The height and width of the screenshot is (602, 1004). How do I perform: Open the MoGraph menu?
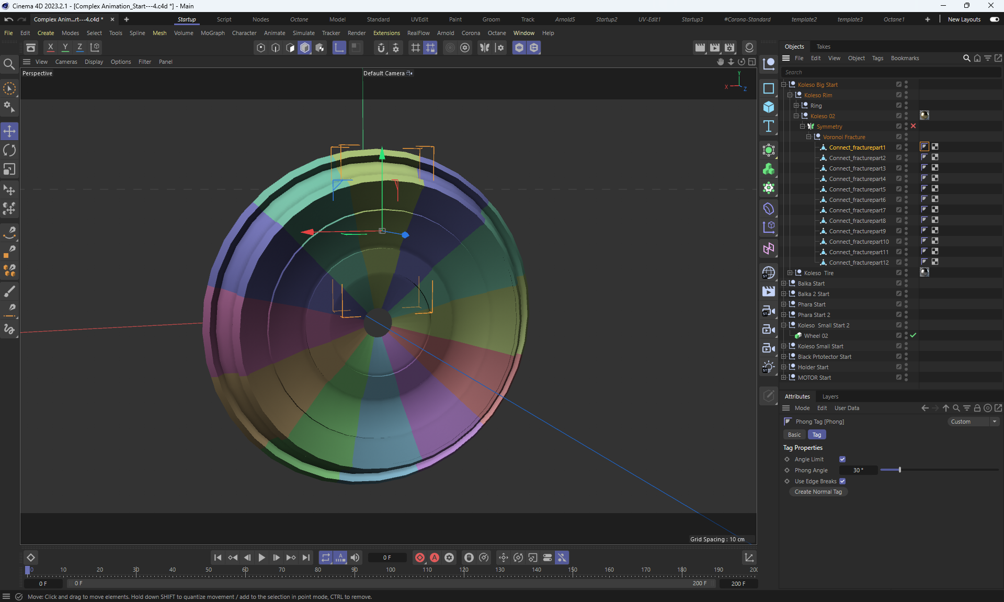tap(212, 33)
